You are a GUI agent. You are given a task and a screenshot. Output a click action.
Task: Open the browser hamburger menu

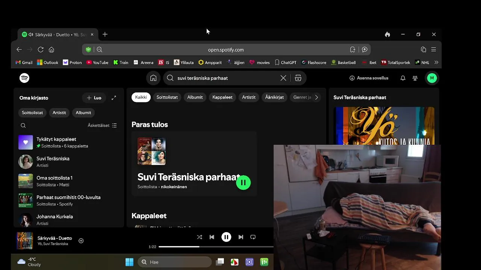coord(434,49)
